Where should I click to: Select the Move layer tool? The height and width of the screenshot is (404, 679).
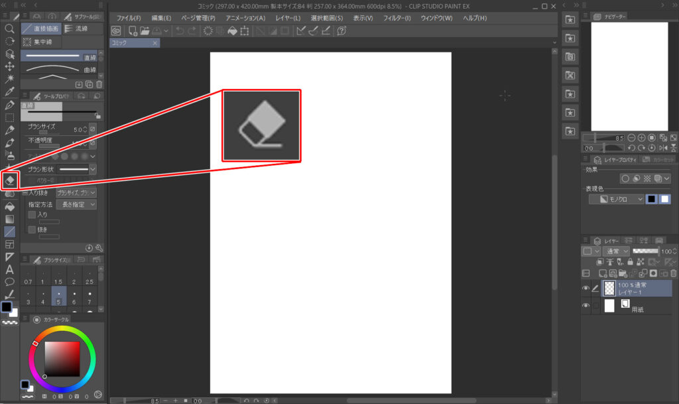point(9,66)
